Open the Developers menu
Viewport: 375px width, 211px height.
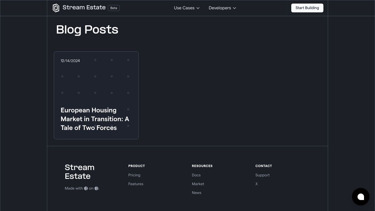pyautogui.click(x=222, y=8)
